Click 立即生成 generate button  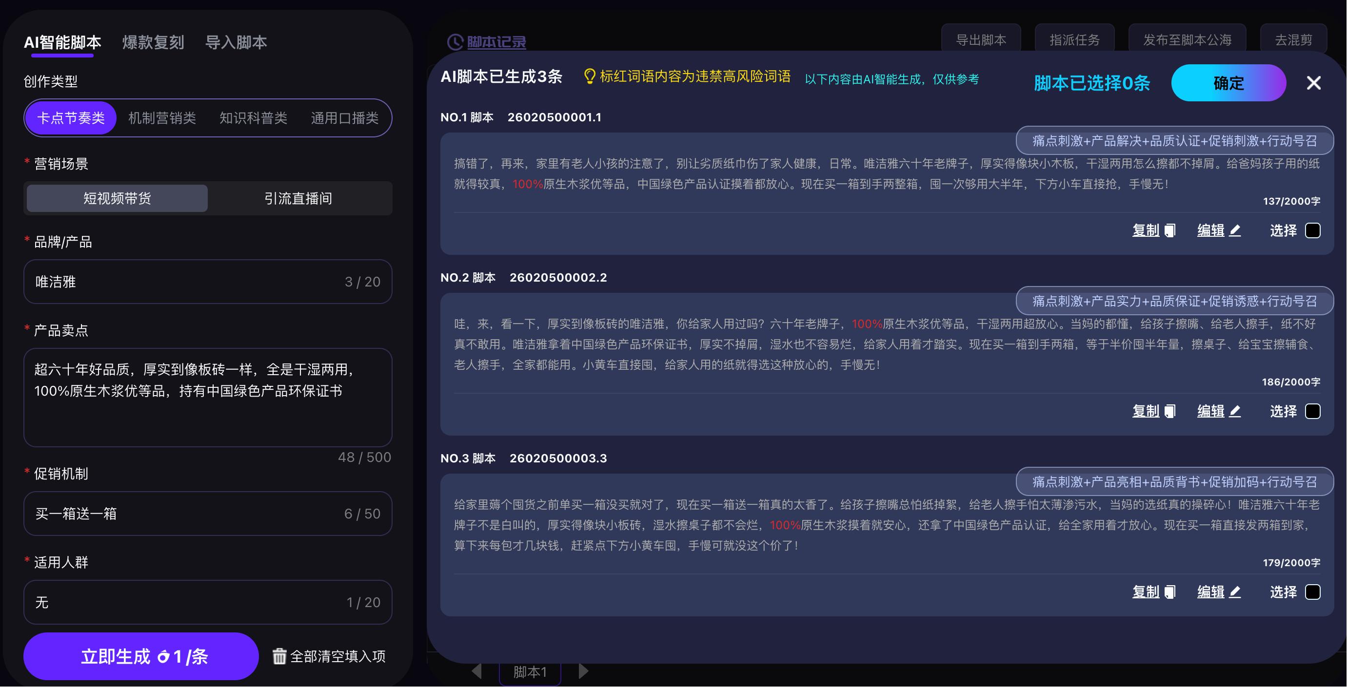(x=141, y=656)
